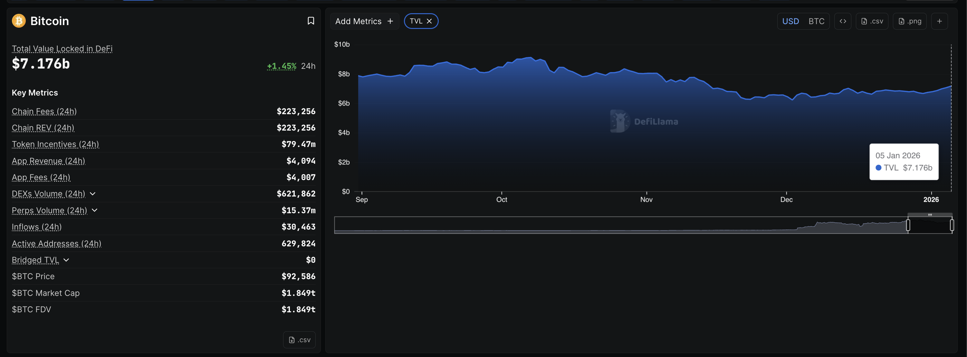Image resolution: width=967 pixels, height=357 pixels.
Task: Click the TVL tooltip showing 05 Jan 2026
Action: coord(904,162)
